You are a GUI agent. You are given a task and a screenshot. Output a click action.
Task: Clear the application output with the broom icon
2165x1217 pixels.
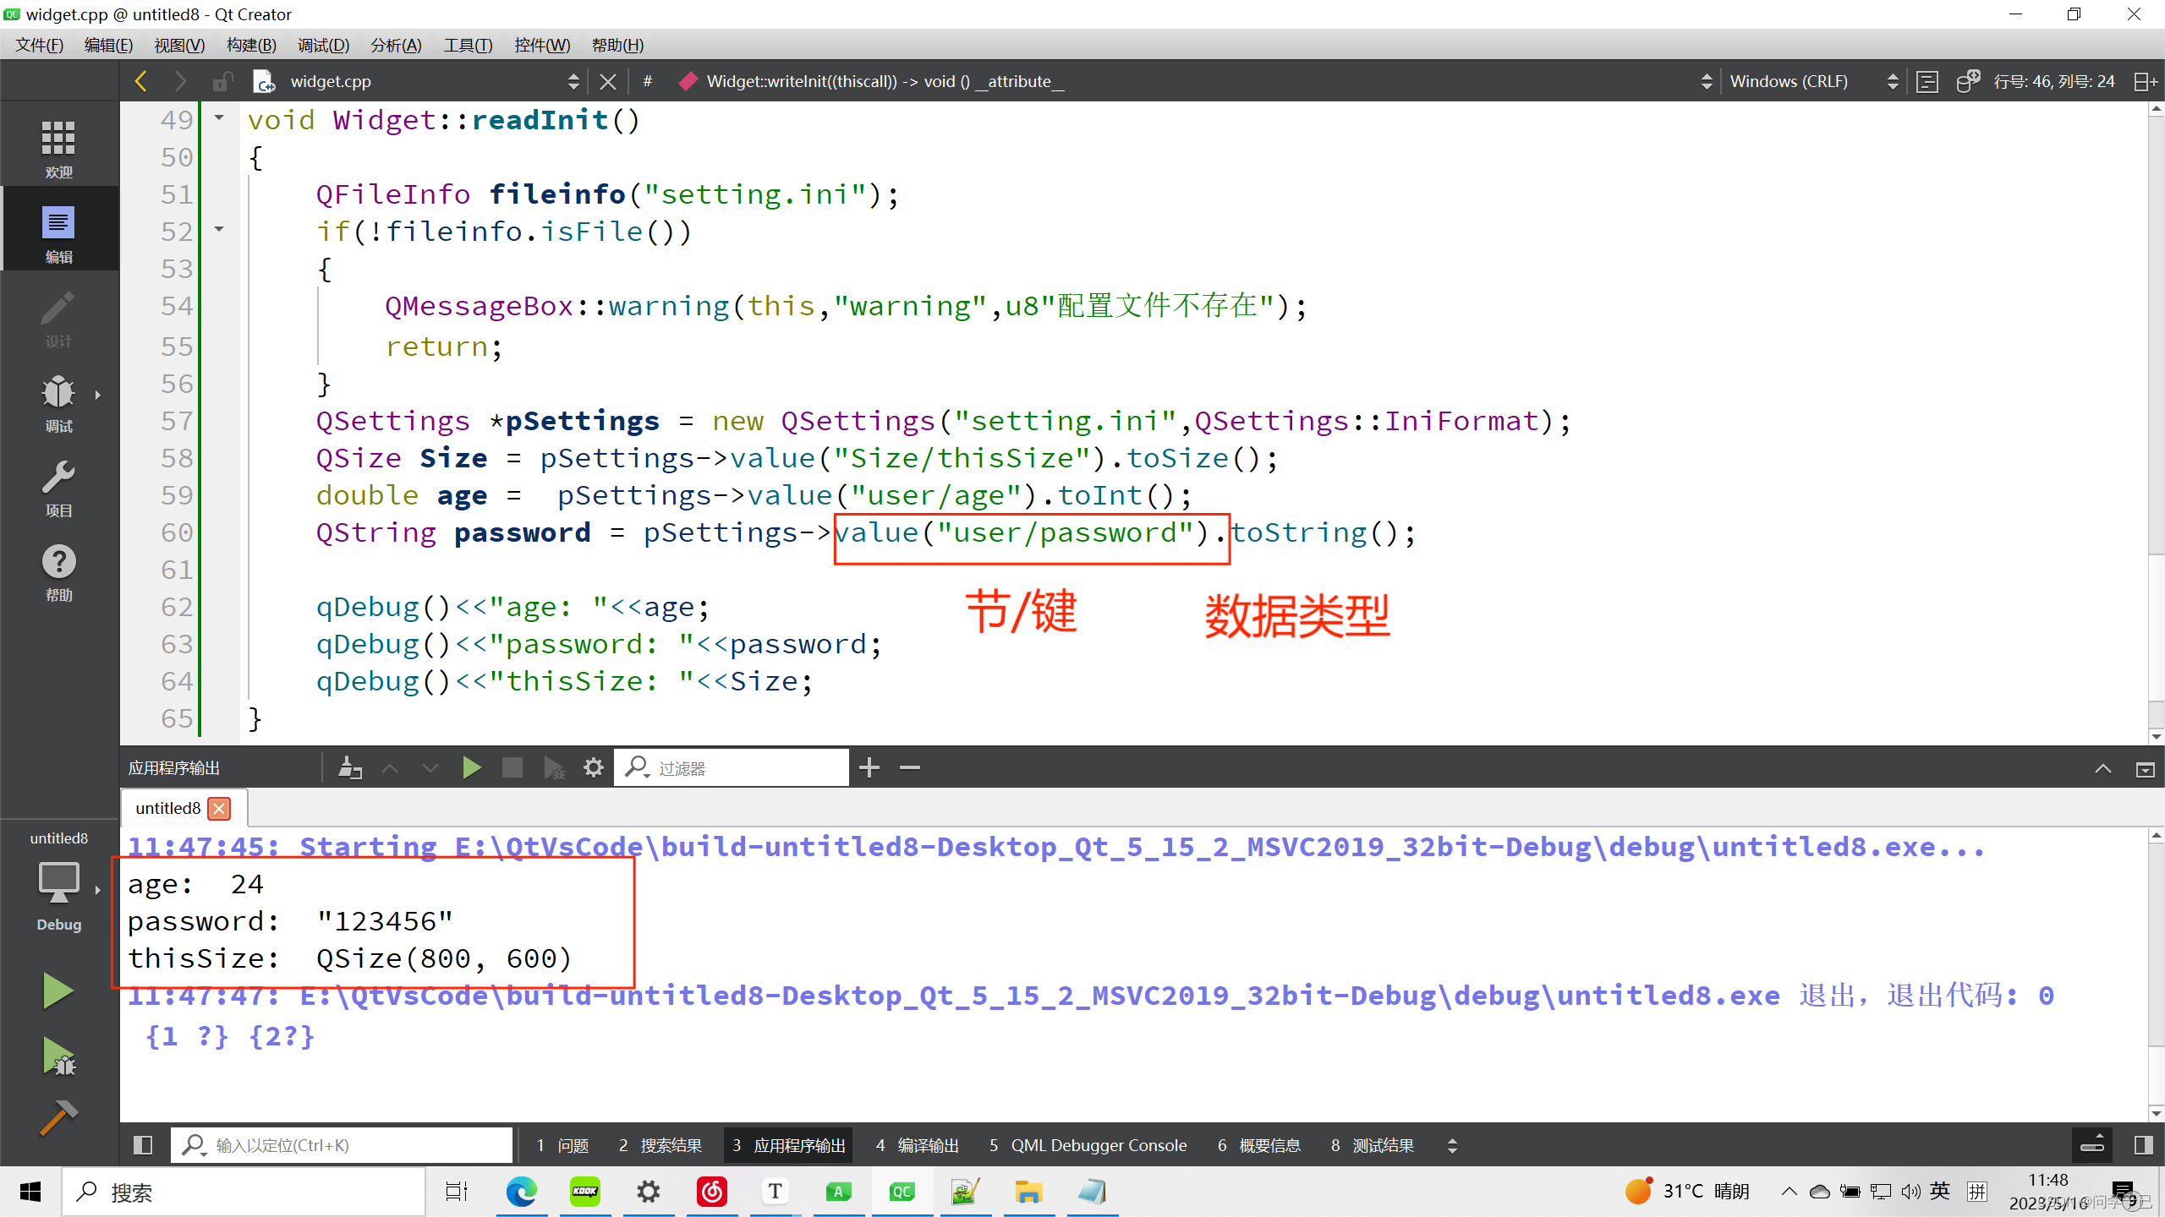click(x=350, y=767)
